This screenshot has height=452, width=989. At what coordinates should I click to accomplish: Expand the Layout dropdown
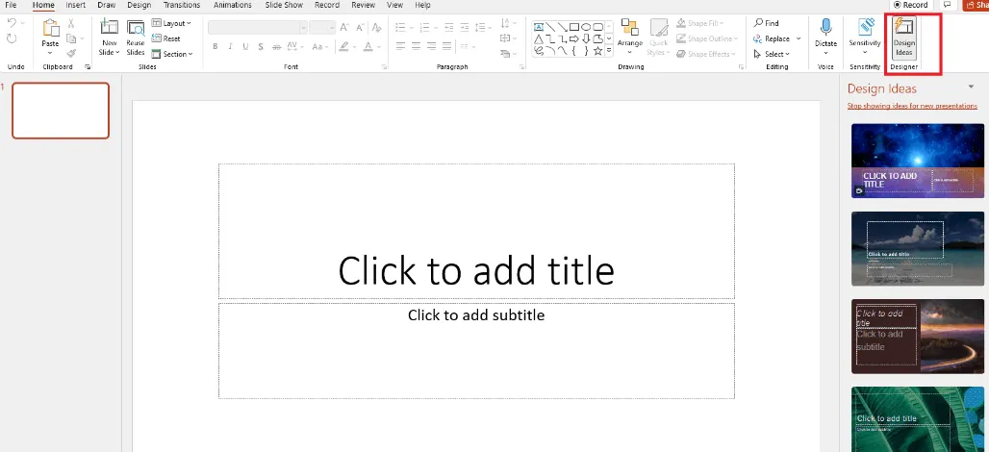pos(171,23)
